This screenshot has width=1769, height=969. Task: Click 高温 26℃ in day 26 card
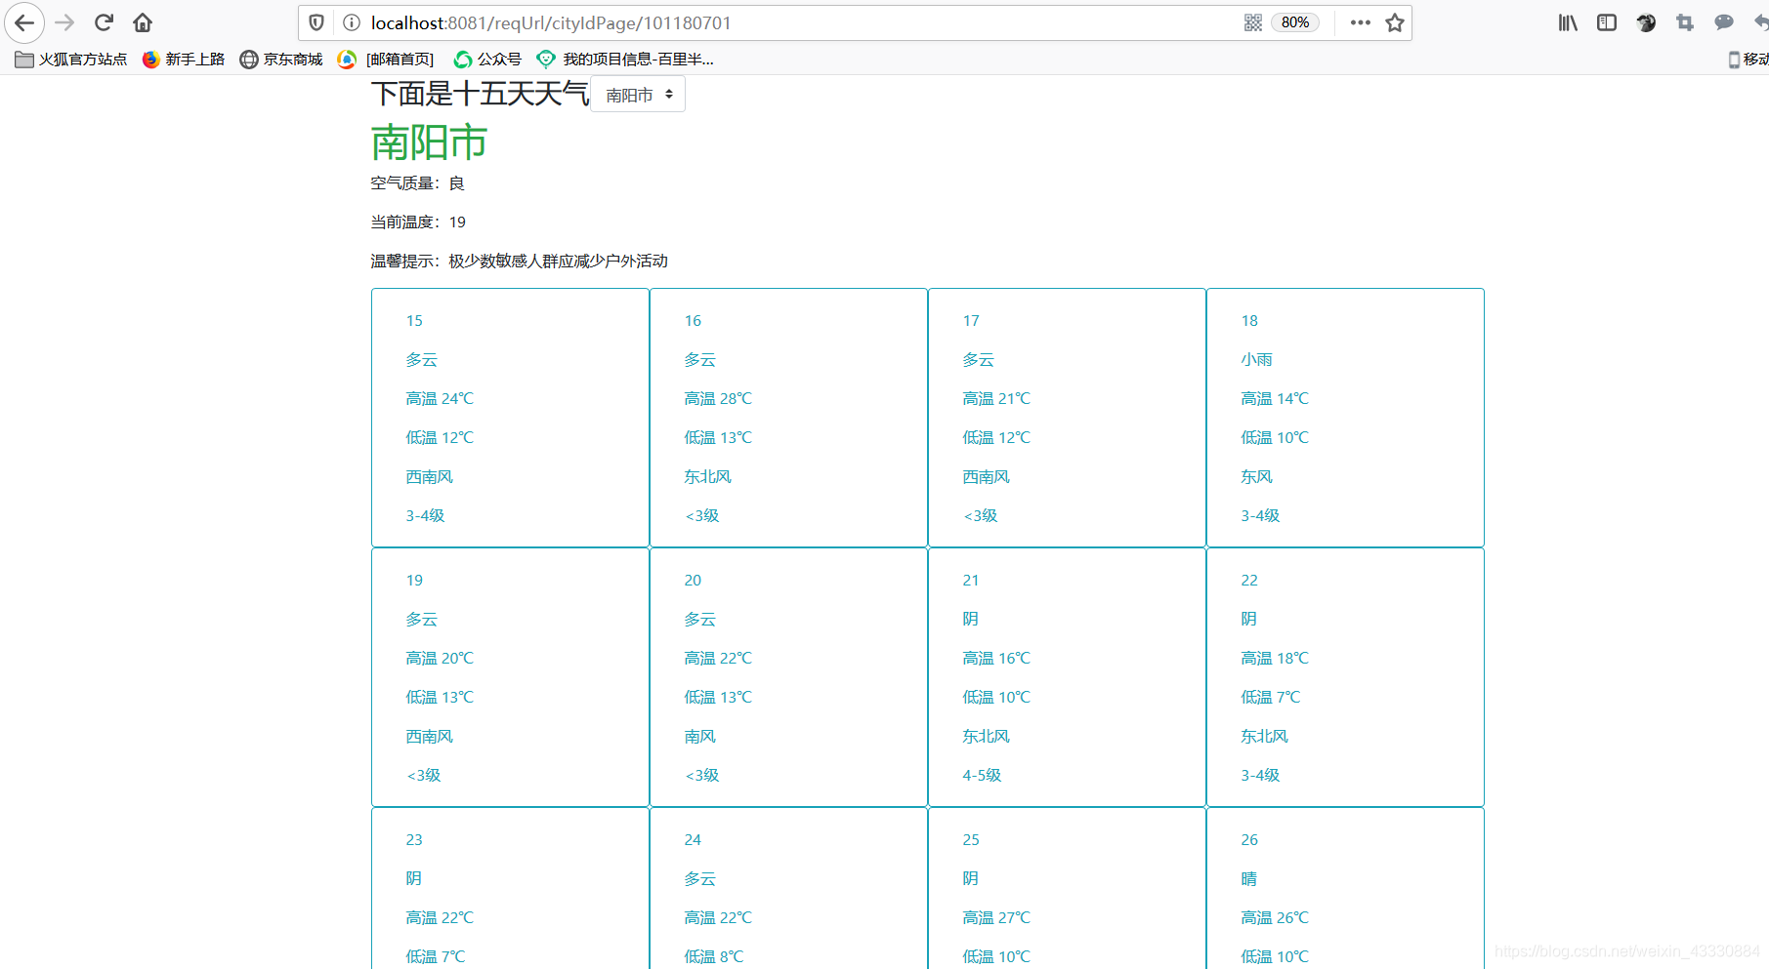(1275, 917)
